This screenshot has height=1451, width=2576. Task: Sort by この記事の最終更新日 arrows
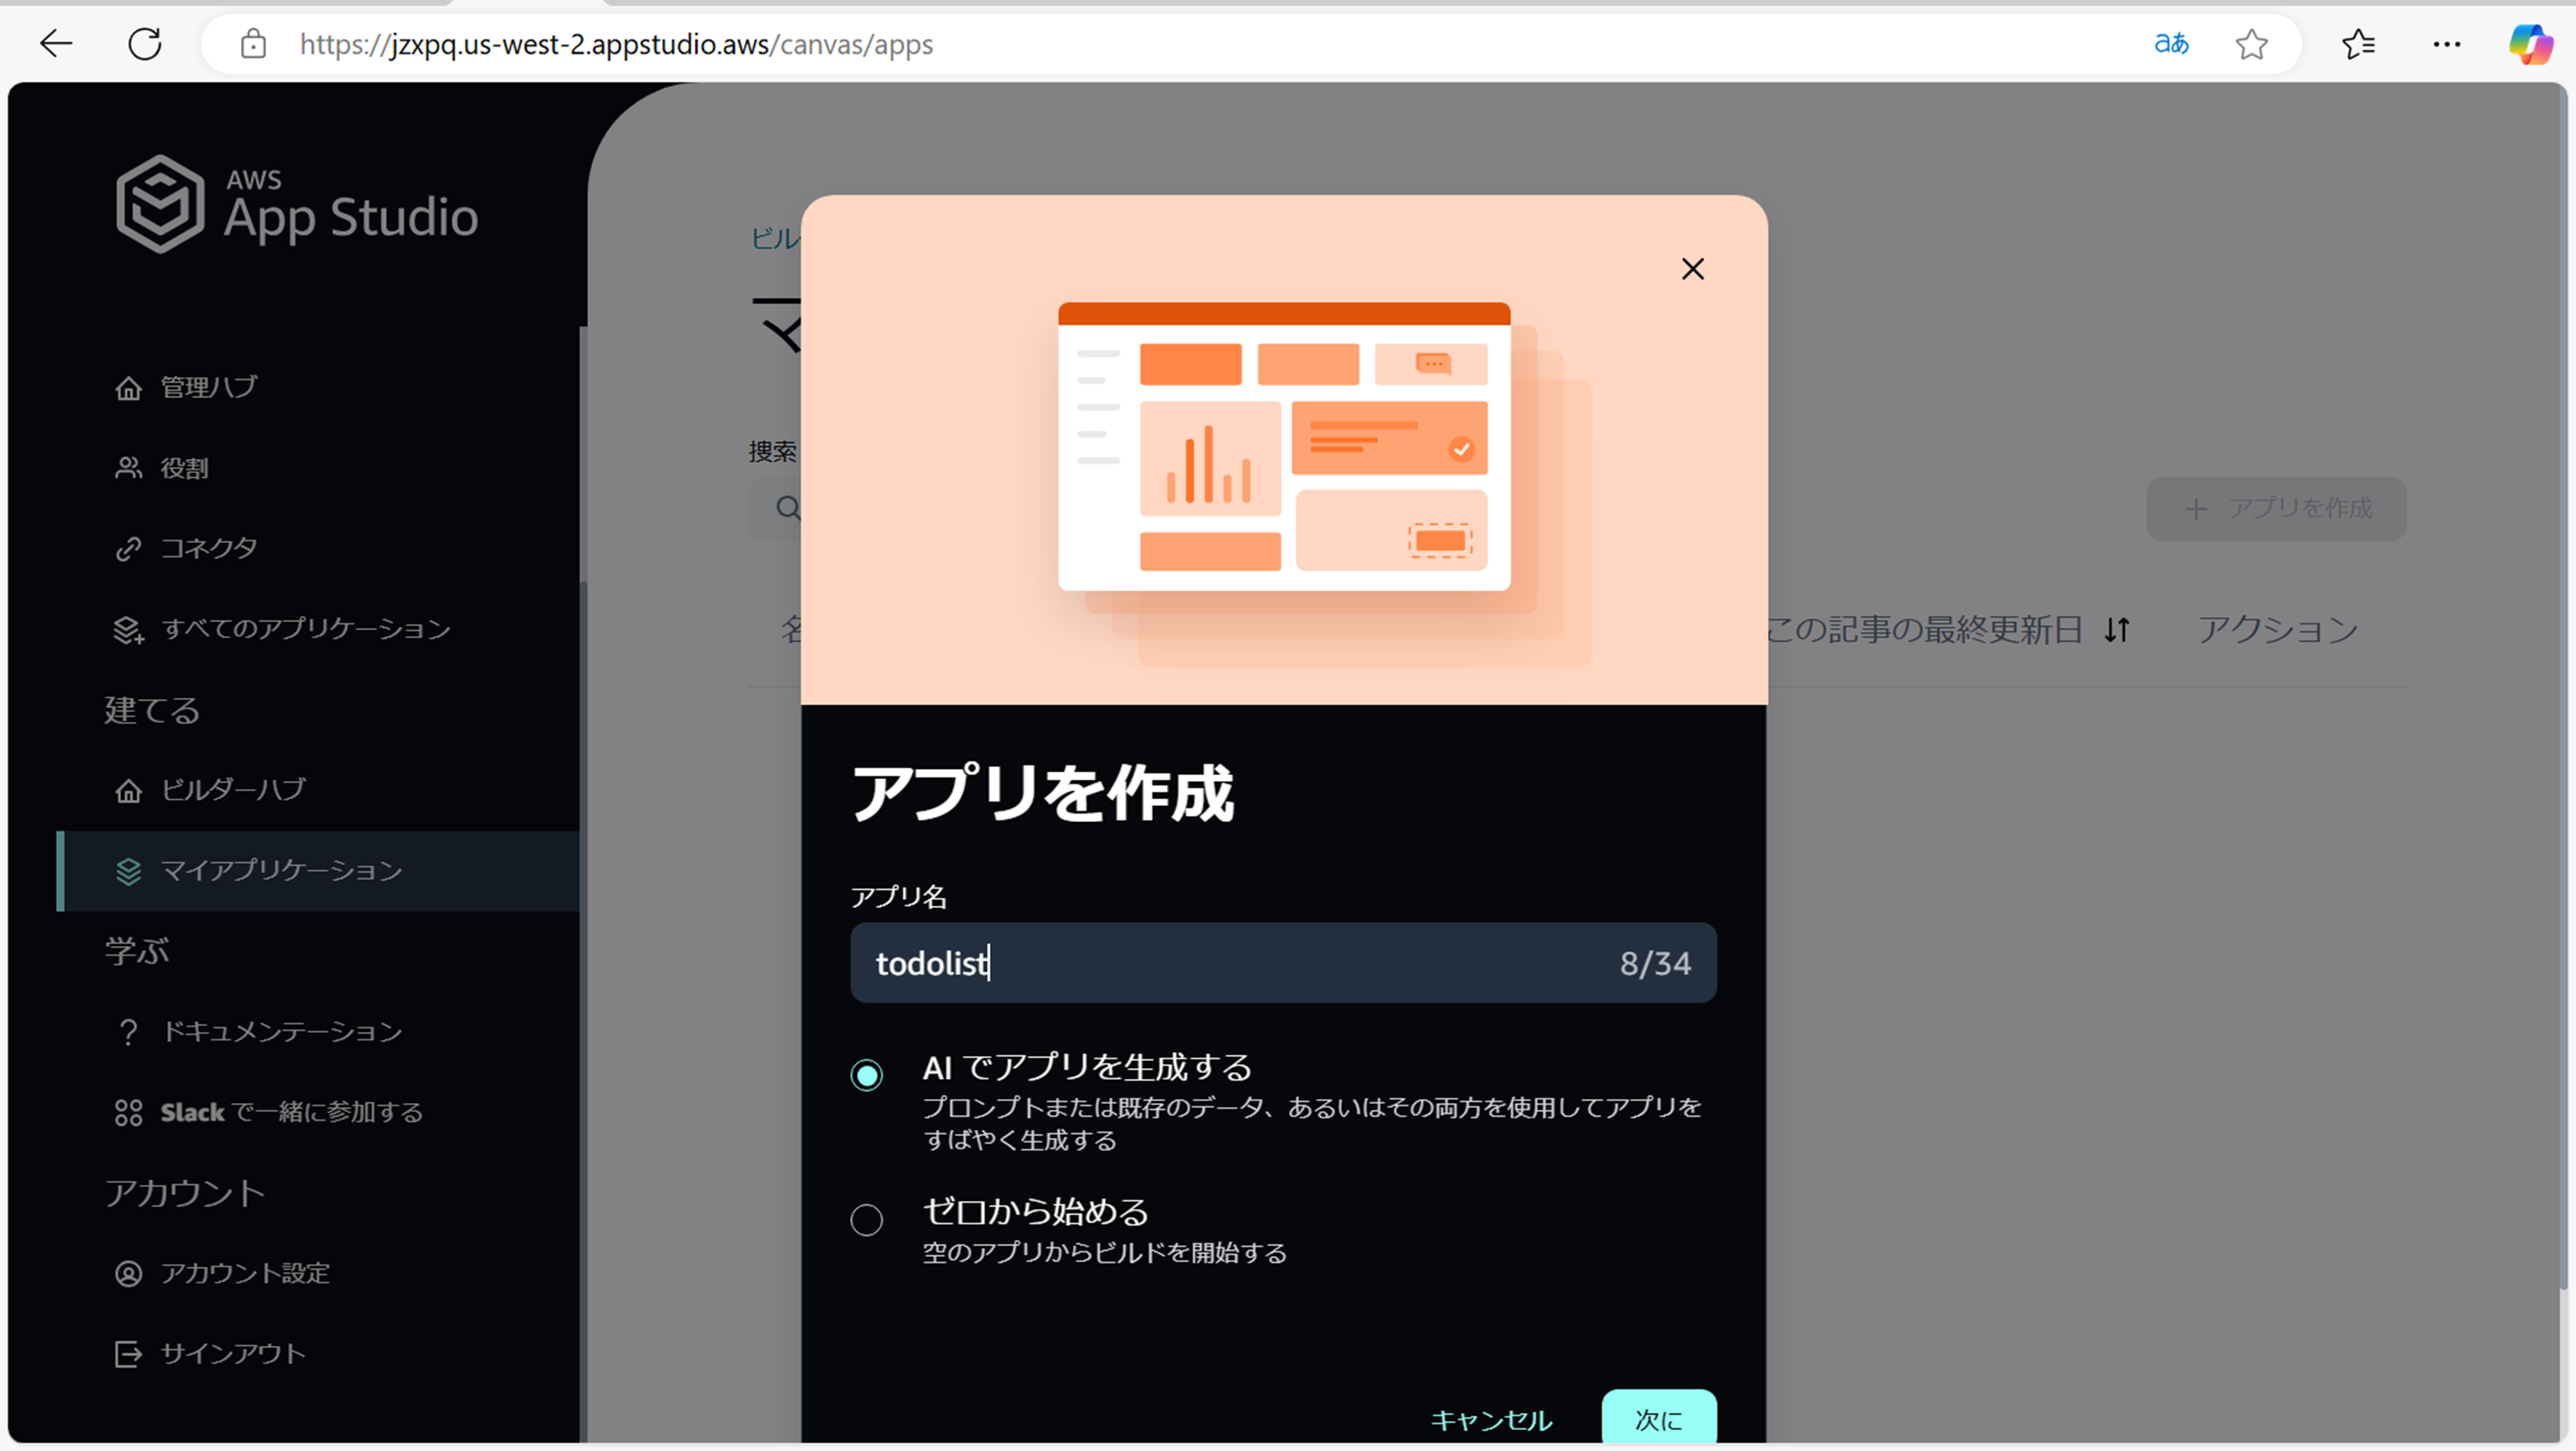pos(2116,630)
